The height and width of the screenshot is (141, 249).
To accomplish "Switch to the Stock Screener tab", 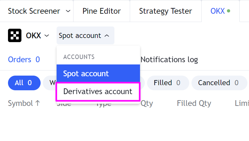I will (x=34, y=11).
